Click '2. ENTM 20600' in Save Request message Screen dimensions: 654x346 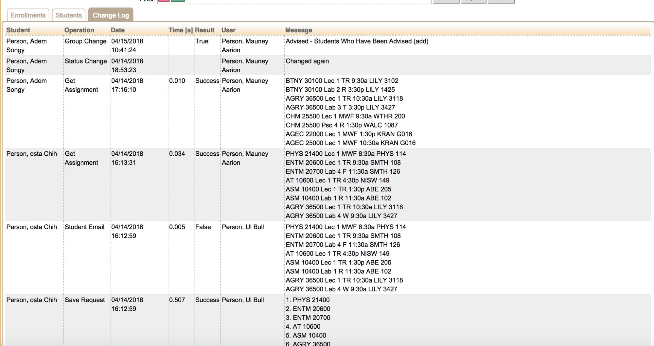click(308, 309)
